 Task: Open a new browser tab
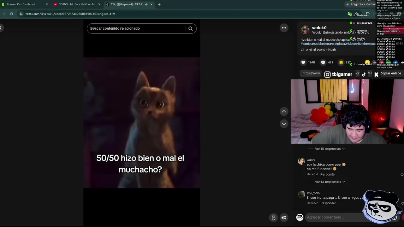coord(159,4)
